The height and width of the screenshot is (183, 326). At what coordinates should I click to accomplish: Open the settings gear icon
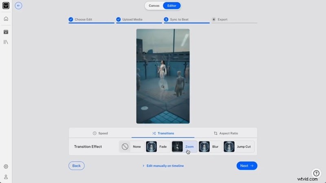(x=6, y=166)
